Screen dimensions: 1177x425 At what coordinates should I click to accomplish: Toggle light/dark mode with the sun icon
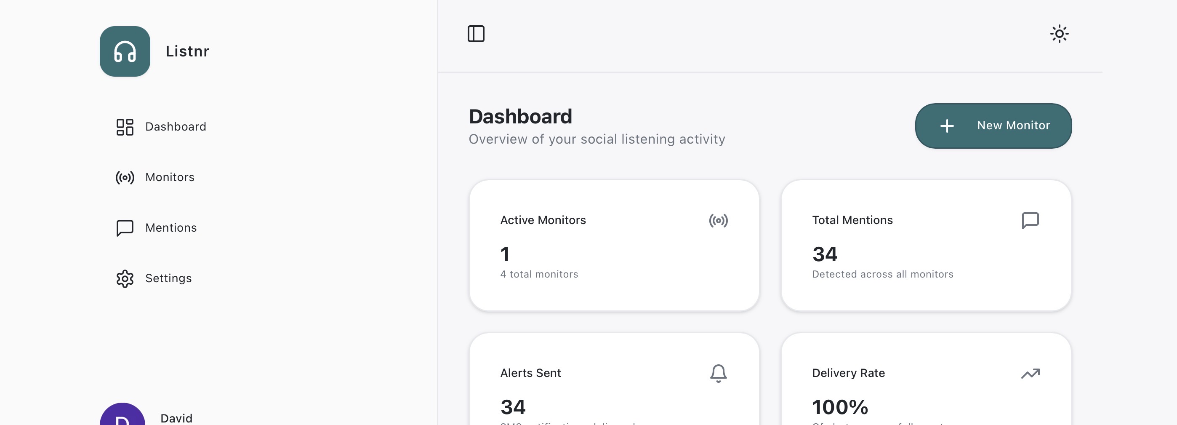(1060, 33)
